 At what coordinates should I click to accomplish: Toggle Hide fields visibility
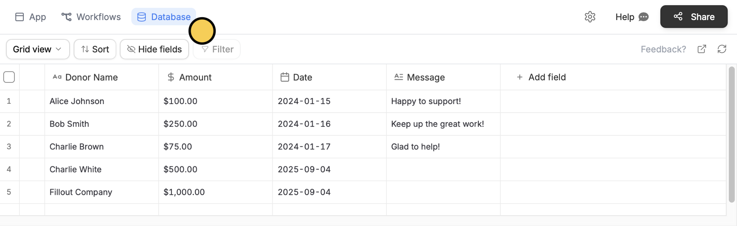154,49
